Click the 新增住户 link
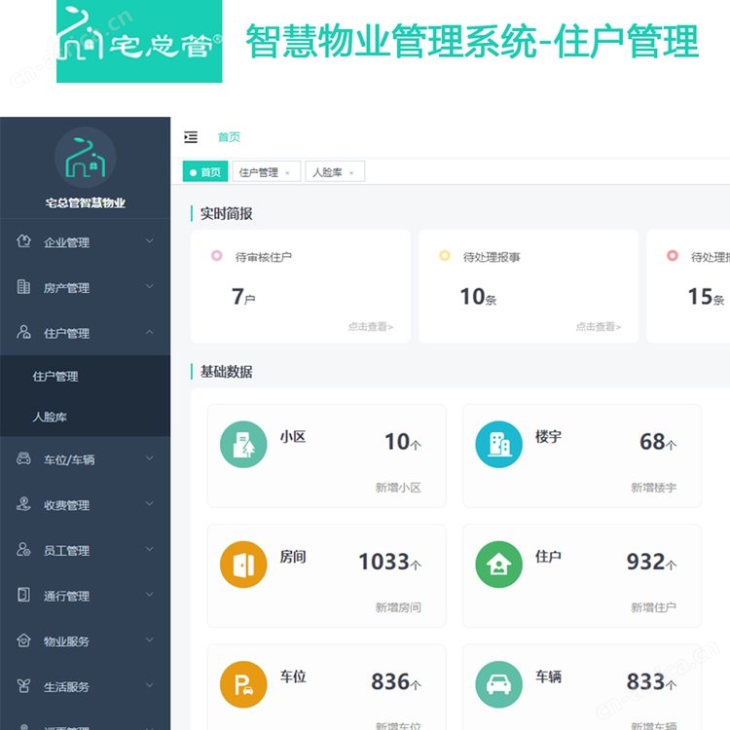Viewport: 730px width, 730px height. (654, 607)
